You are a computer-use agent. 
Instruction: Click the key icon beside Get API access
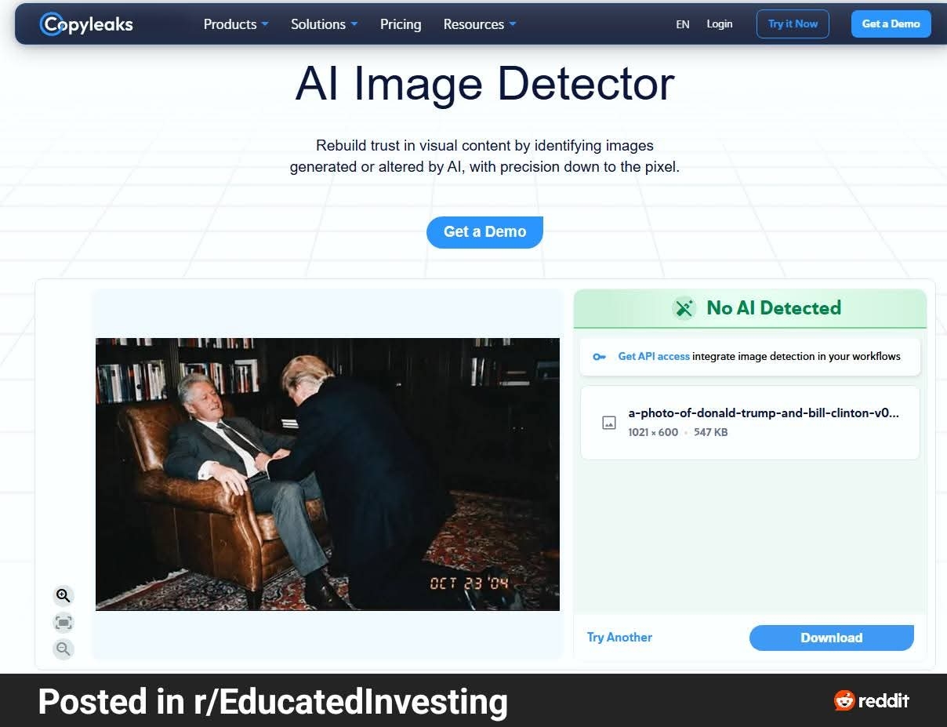click(x=599, y=357)
